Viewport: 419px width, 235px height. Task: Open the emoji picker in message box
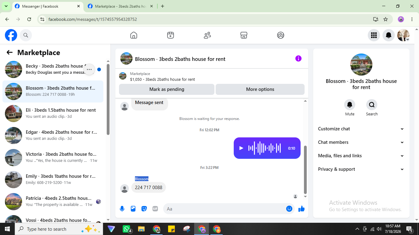click(x=289, y=209)
